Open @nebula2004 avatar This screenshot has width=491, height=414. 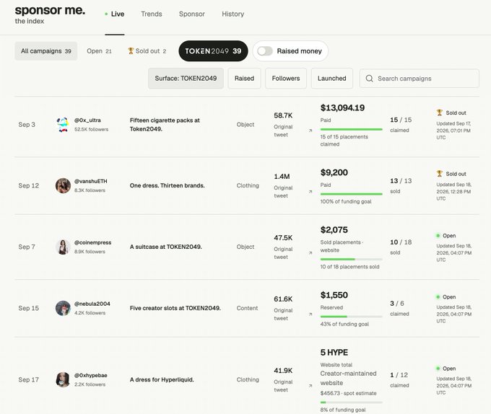pyautogui.click(x=63, y=308)
